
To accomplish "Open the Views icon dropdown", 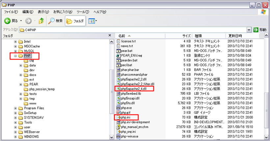I will pyautogui.click(x=93, y=21).
